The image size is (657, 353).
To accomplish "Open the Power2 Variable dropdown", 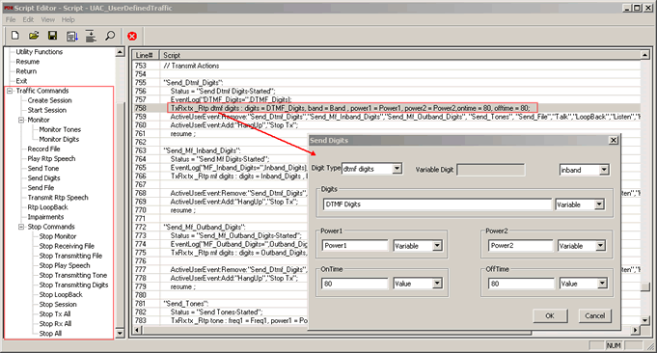I will click(600, 246).
